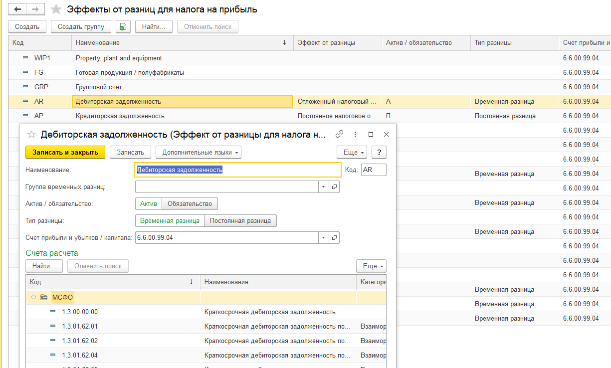Screen dimensions: 611x368
Task: Copy link to the dialog using chain icon
Action: pos(340,134)
